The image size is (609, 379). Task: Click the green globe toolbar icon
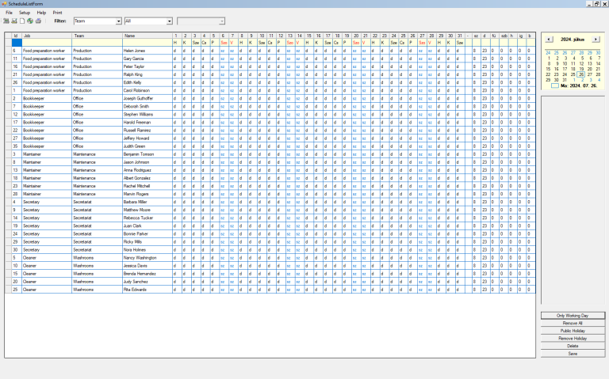click(29, 21)
